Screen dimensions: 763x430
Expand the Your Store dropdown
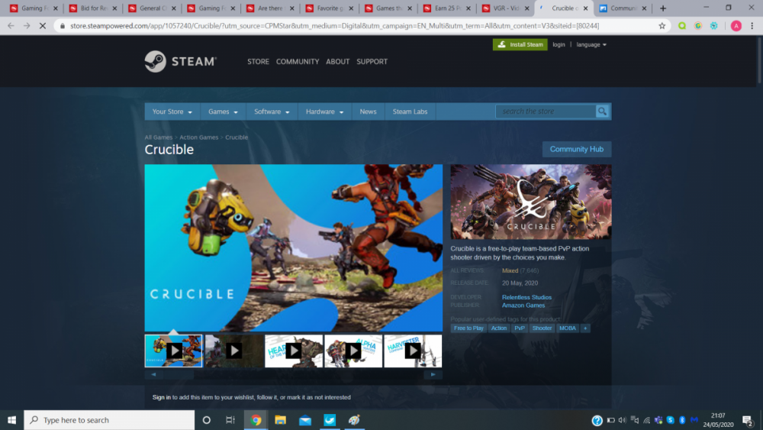(x=172, y=112)
